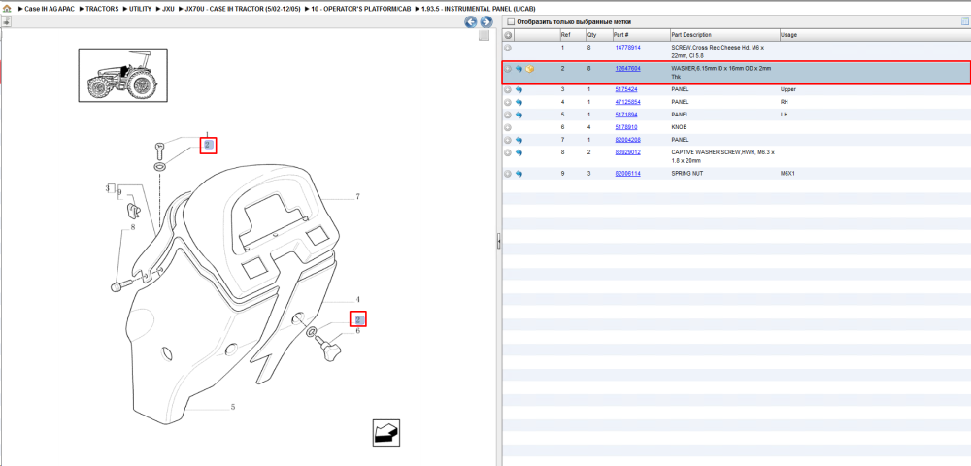Open part number 5178910 link
The height and width of the screenshot is (466, 971).
coord(625,127)
